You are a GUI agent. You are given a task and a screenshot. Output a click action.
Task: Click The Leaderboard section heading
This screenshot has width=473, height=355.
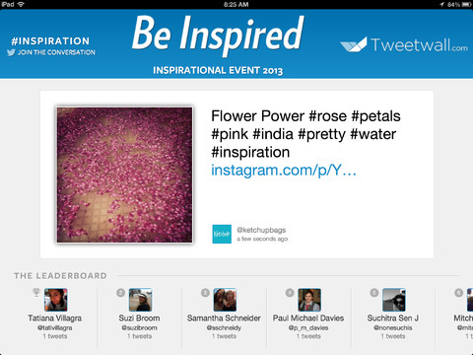pos(60,276)
